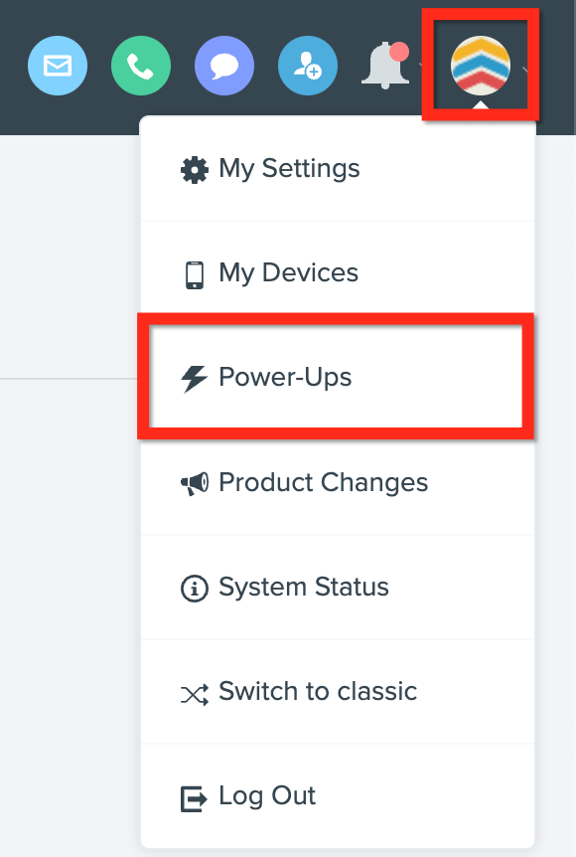Image resolution: width=576 pixels, height=857 pixels.
Task: View System Status
Action: pyautogui.click(x=338, y=587)
